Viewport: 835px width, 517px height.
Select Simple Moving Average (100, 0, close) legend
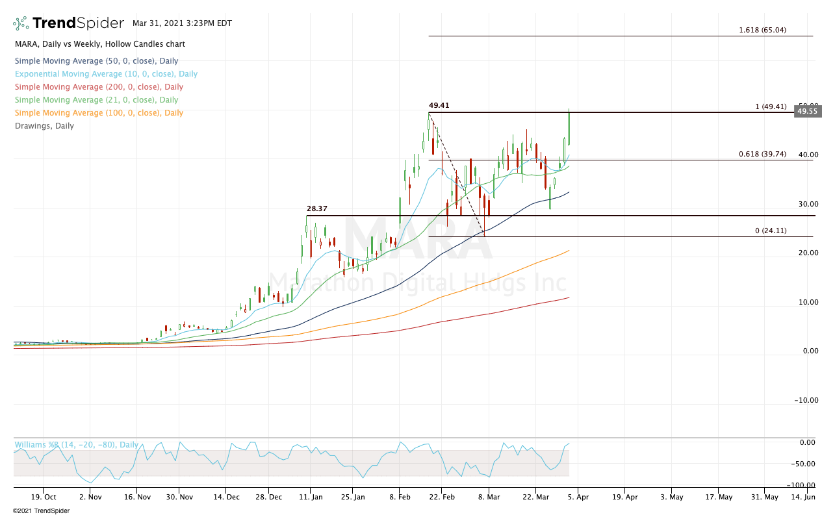click(99, 113)
